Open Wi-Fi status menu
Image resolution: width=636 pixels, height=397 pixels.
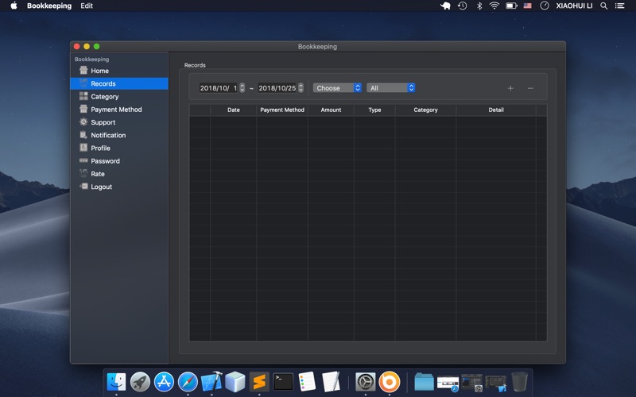[494, 6]
